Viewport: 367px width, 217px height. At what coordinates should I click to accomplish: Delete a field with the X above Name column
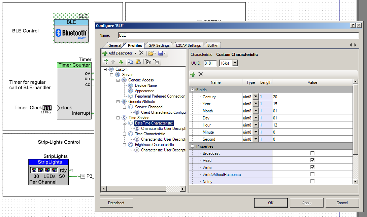[x=201, y=74]
